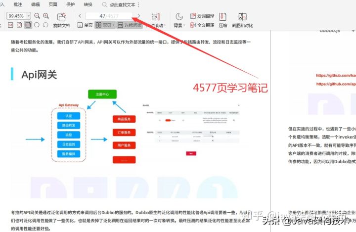356x232 pixels.
Task: Go to the previous page arrow
Action: (x=80, y=16)
